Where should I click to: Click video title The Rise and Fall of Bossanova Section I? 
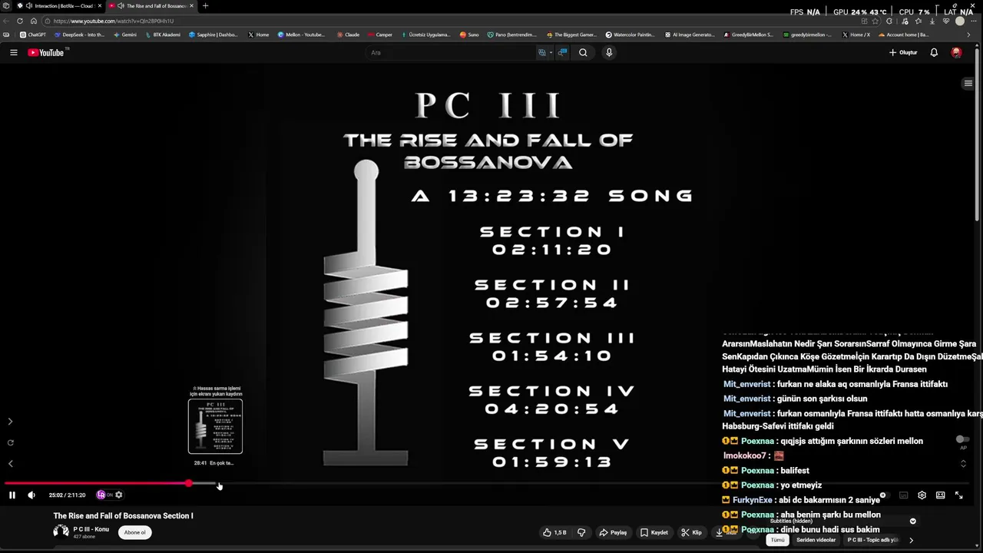(123, 516)
